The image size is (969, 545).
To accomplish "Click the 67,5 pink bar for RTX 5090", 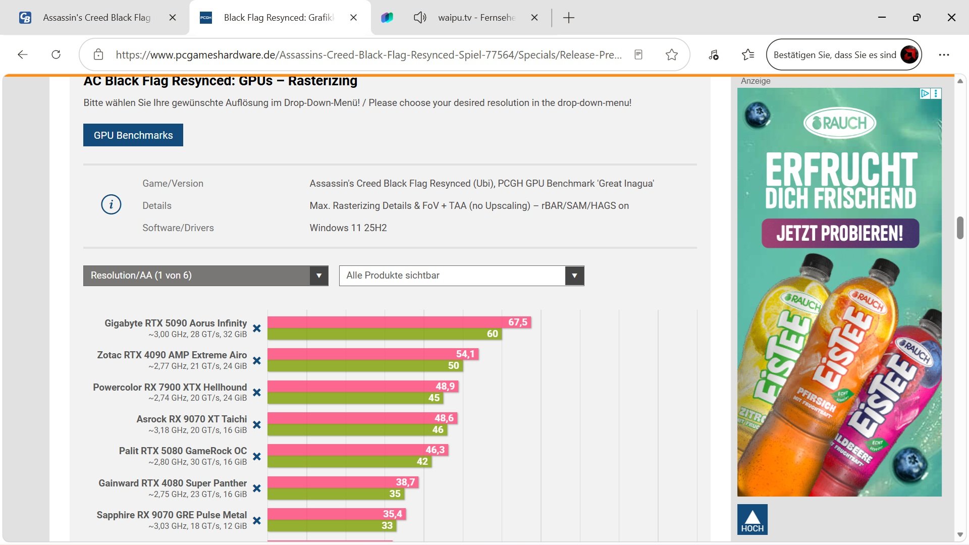I will click(399, 322).
